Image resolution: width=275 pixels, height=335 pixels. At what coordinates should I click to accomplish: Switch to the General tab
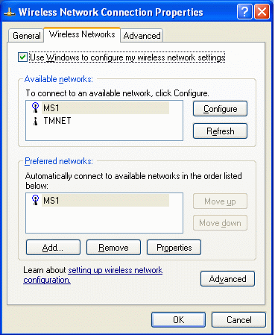27,36
